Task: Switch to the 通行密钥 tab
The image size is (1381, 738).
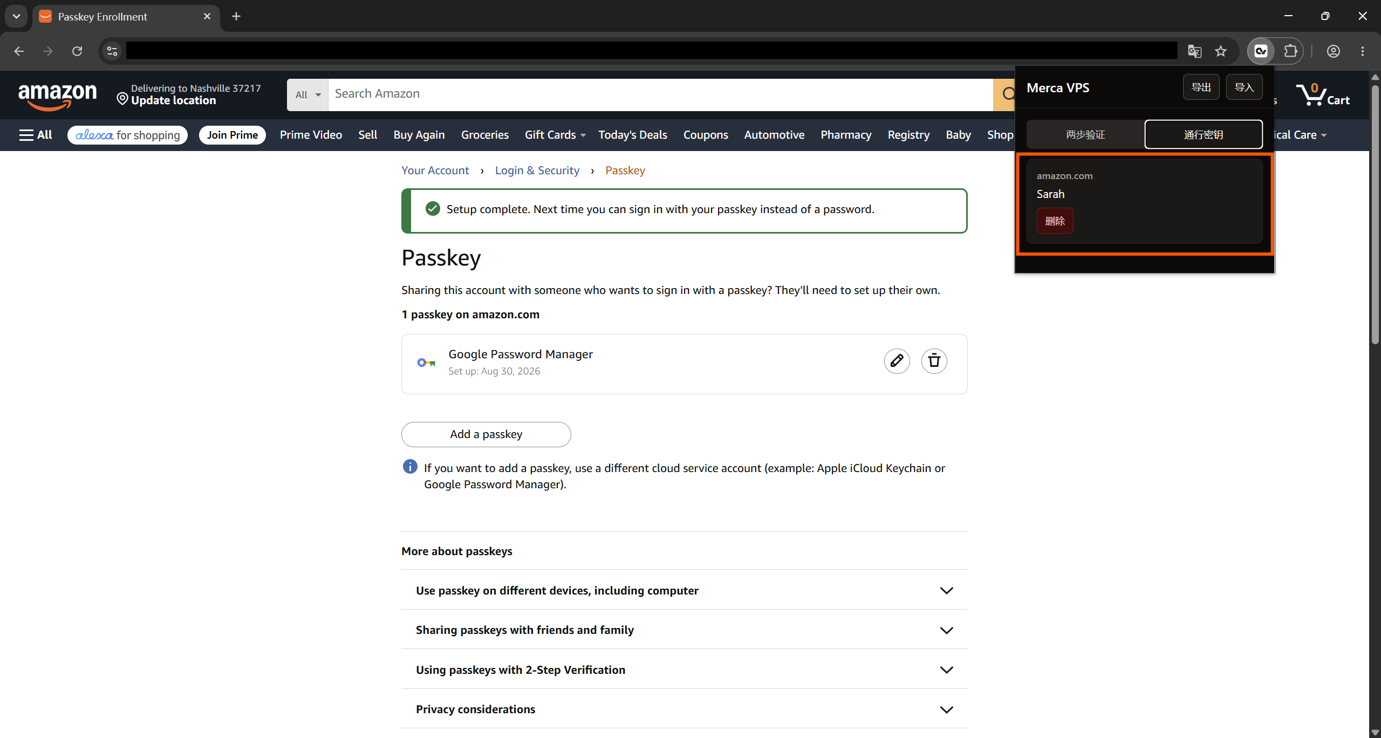Action: pos(1204,134)
